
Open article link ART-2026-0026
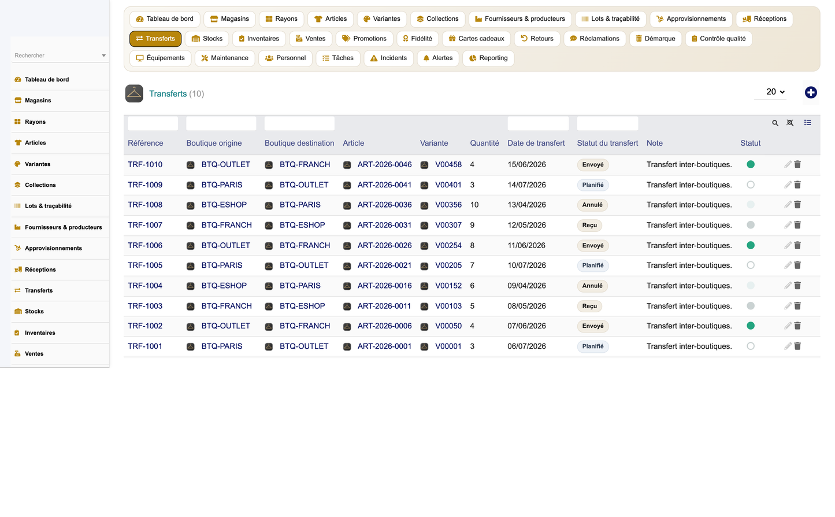(x=385, y=245)
